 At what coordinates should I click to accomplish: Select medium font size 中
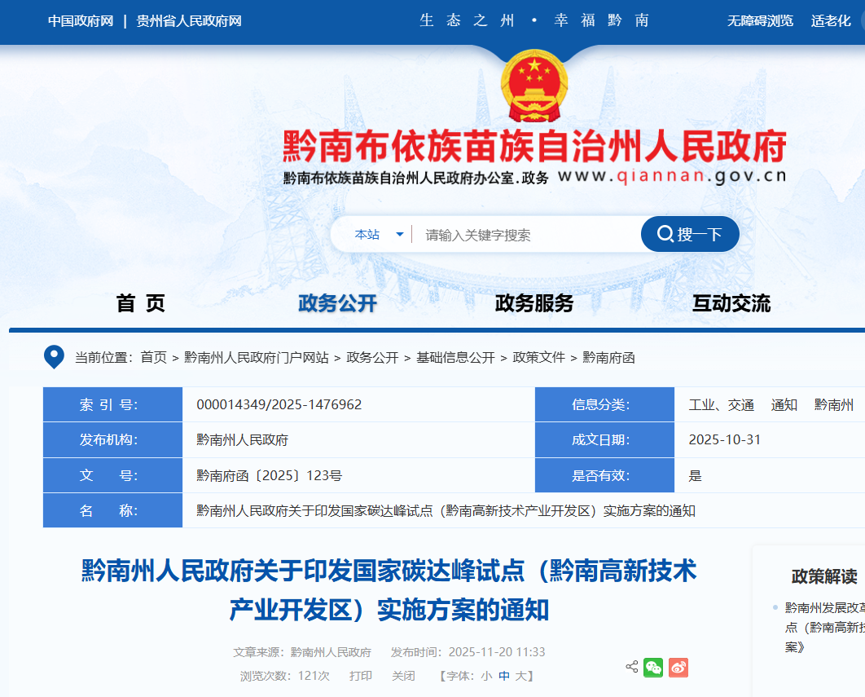pos(504,676)
